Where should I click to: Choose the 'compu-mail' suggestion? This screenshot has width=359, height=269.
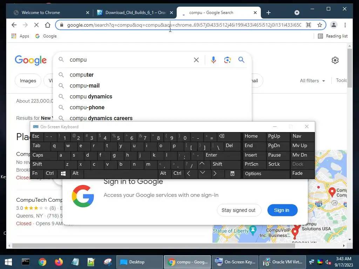pyautogui.click(x=152, y=85)
